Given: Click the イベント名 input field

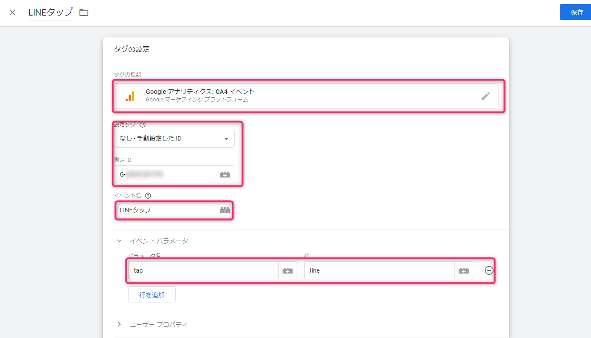Looking at the screenshot, I should (165, 210).
